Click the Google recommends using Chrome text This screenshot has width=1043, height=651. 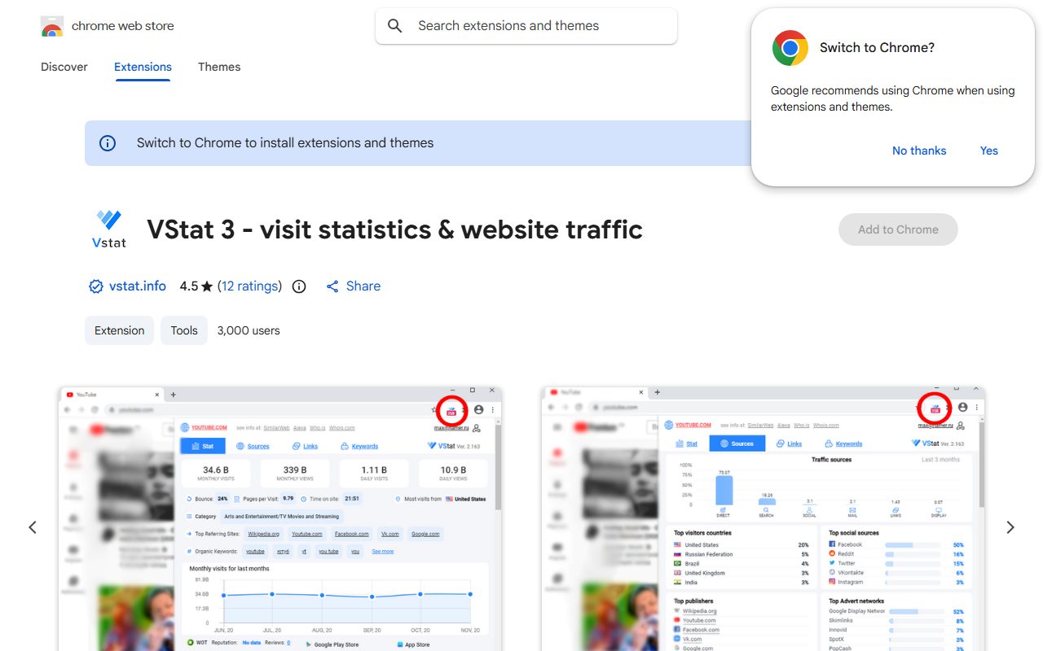893,98
